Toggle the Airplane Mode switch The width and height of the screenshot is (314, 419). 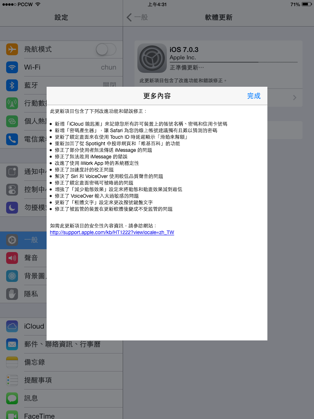106,50
